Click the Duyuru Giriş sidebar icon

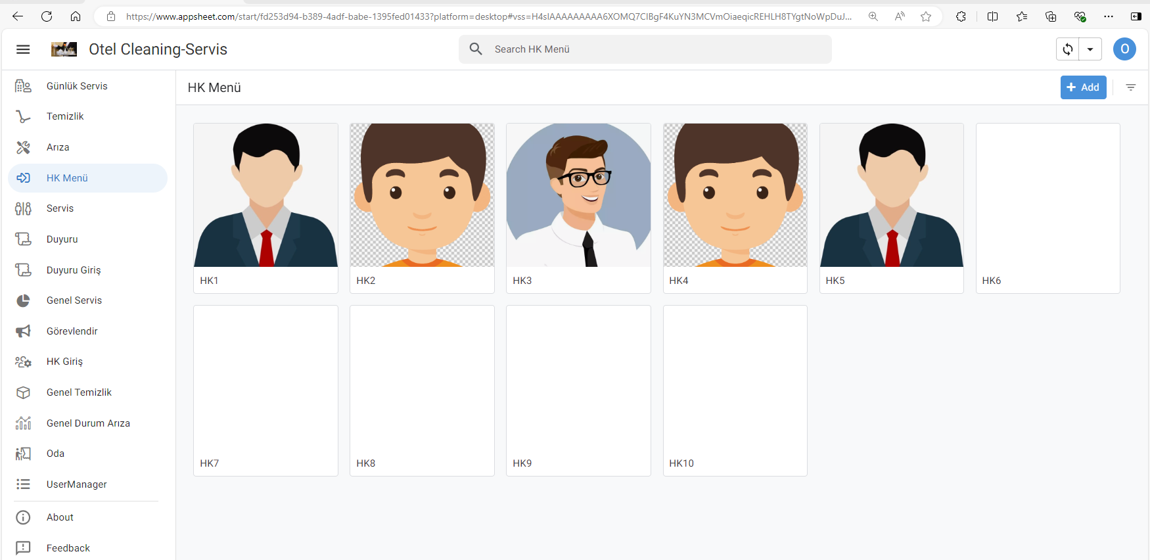(23, 270)
